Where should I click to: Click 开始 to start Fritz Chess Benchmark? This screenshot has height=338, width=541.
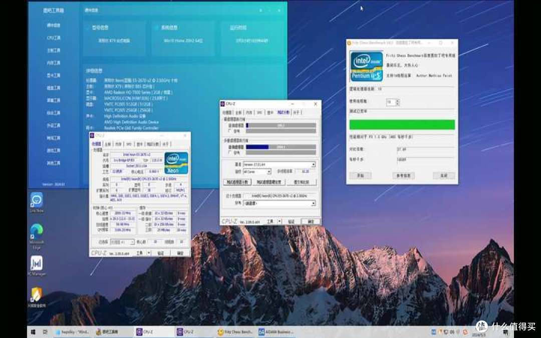pyautogui.click(x=360, y=175)
